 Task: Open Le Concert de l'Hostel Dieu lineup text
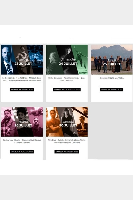click(22, 79)
